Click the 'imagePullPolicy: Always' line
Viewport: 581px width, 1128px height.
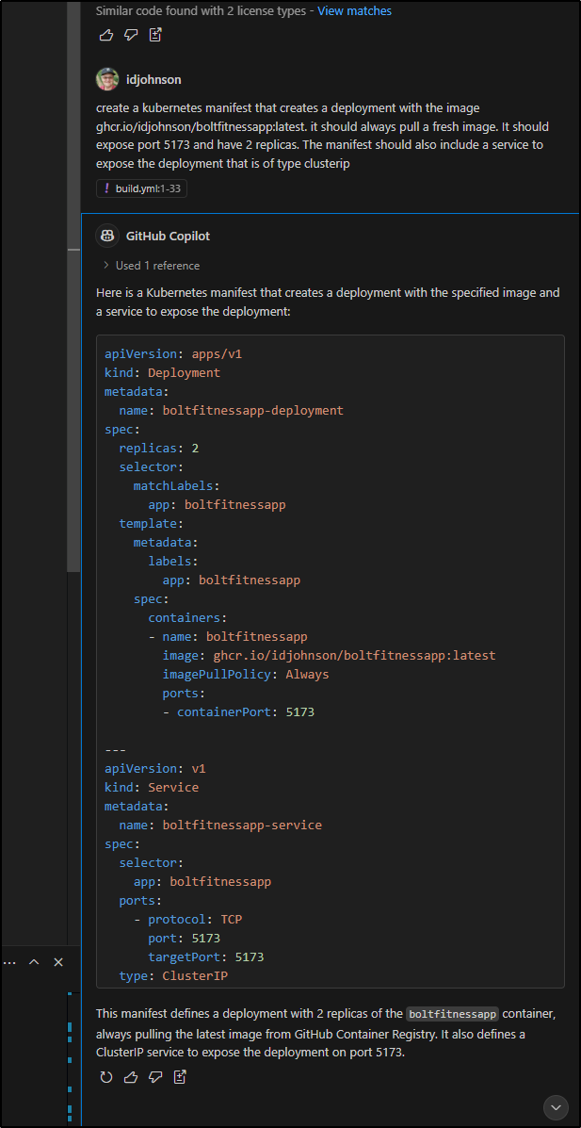point(246,674)
